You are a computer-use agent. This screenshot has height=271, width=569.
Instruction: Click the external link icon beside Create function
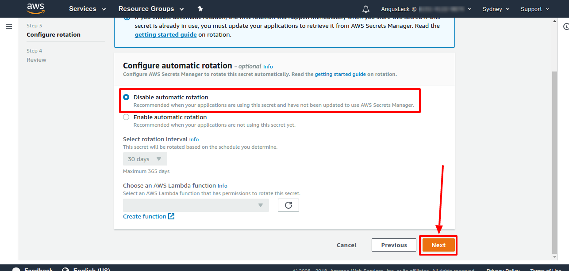171,216
